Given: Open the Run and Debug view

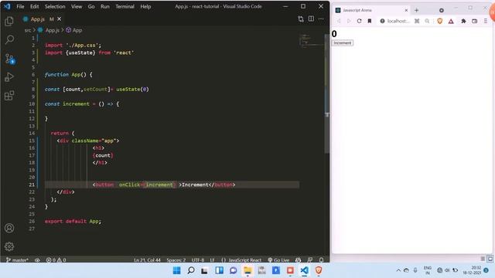Looking at the screenshot, I should [9, 77].
